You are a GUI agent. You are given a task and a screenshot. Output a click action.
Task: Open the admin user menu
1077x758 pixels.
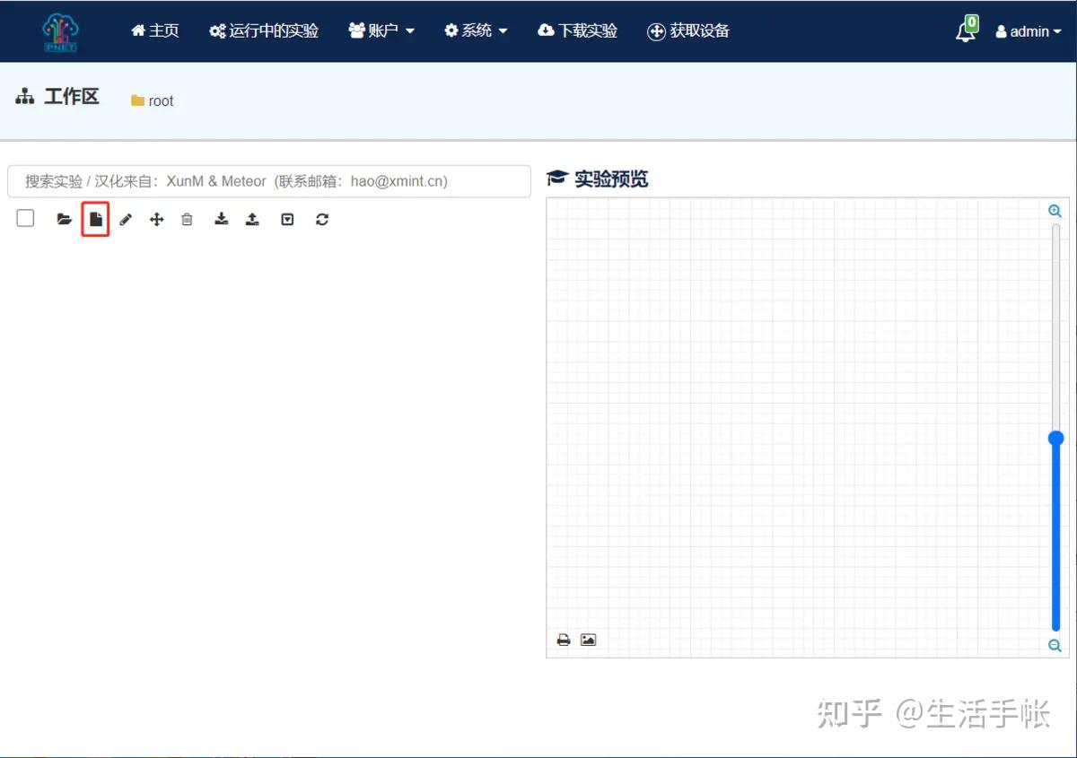point(1029,31)
